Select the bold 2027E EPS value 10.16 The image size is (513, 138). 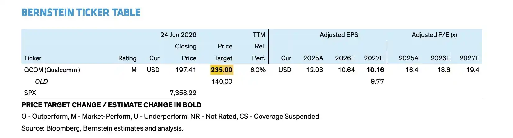coord(375,70)
